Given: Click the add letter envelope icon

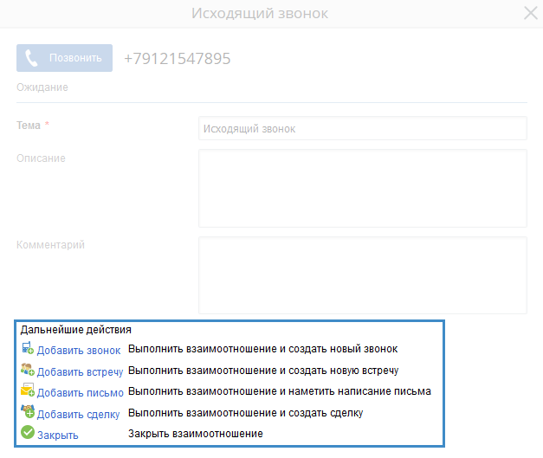Looking at the screenshot, I should click(x=27, y=391).
